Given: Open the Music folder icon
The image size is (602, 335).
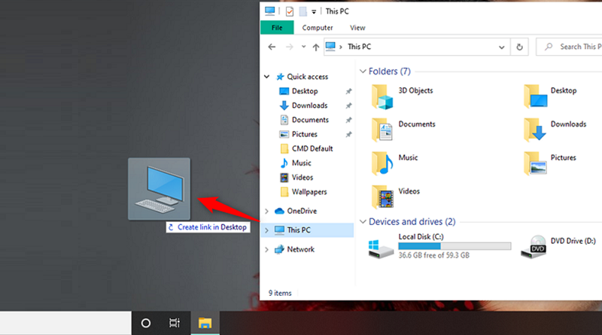Looking at the screenshot, I should (384, 162).
